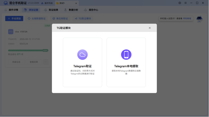Close the TG取证模块 dialog
This screenshot has height=117, width=209.
point(150,28)
